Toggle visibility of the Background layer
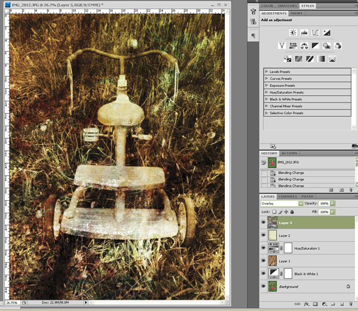358x311 pixels. coord(263,287)
